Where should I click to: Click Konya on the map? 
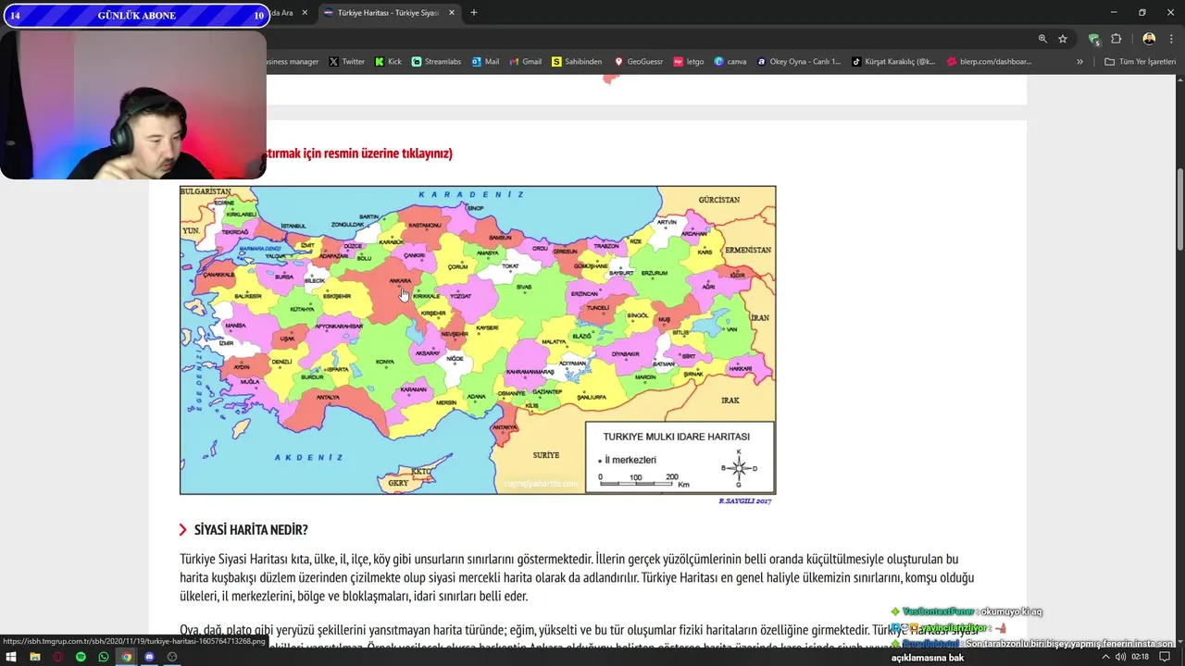point(385,362)
